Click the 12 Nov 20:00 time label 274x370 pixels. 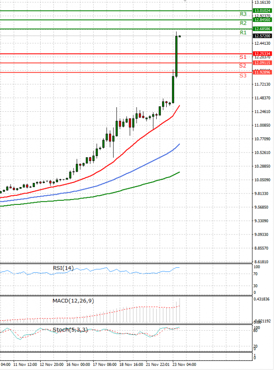click(52, 365)
